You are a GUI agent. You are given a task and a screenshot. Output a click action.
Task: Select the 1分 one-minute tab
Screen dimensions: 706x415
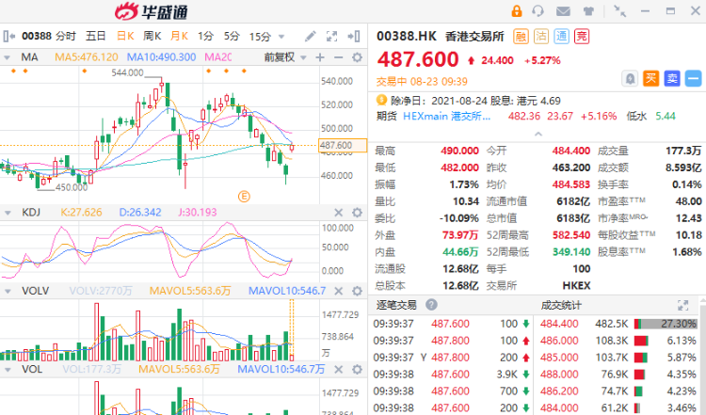pos(205,36)
